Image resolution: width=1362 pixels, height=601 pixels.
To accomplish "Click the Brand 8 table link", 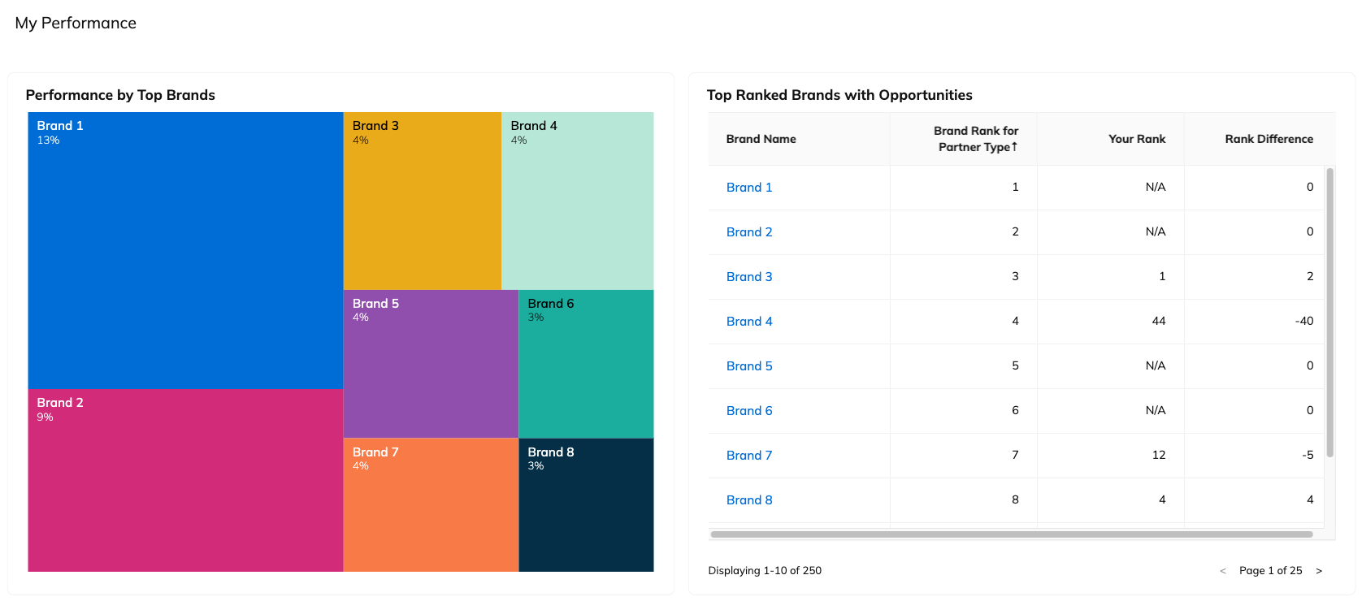I will pos(748,500).
